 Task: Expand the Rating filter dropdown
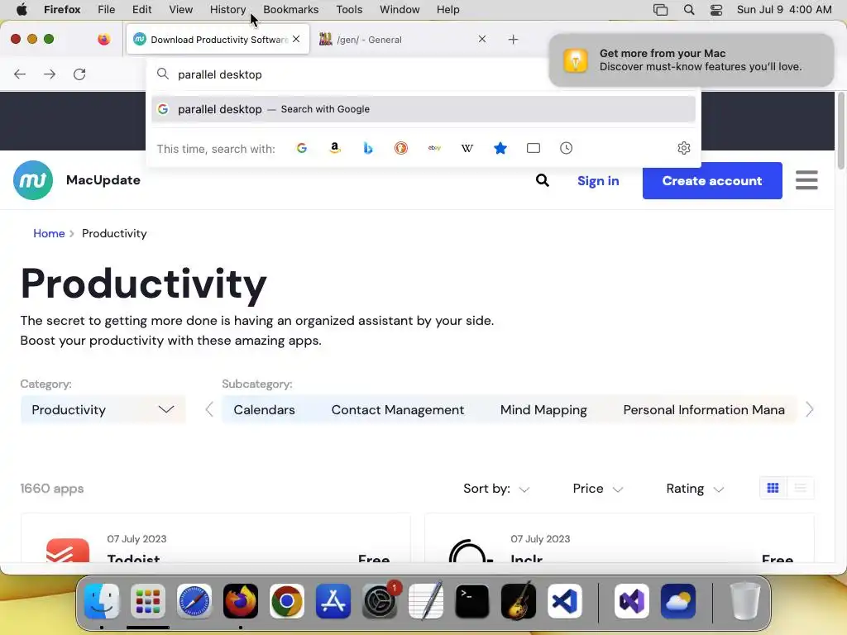point(695,489)
